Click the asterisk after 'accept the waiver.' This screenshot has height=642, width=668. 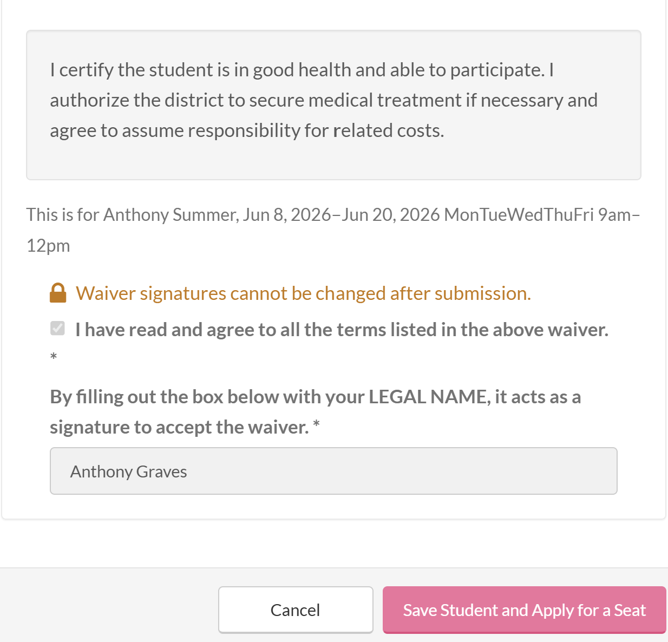[x=316, y=426]
